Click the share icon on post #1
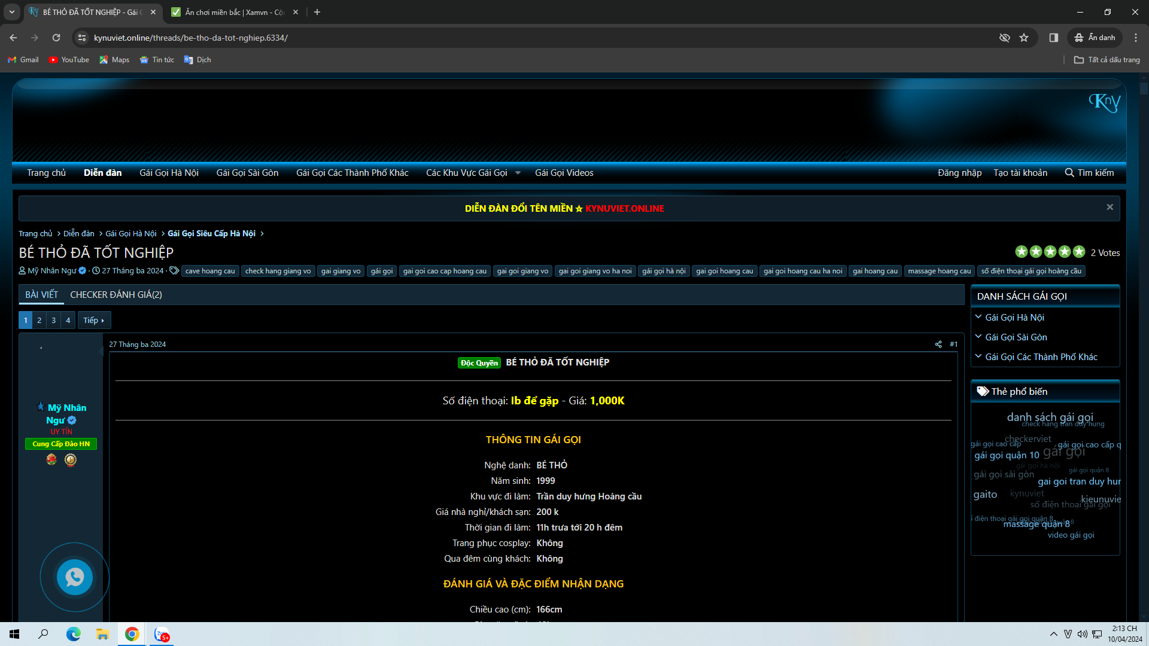The width and height of the screenshot is (1149, 646). tap(938, 345)
